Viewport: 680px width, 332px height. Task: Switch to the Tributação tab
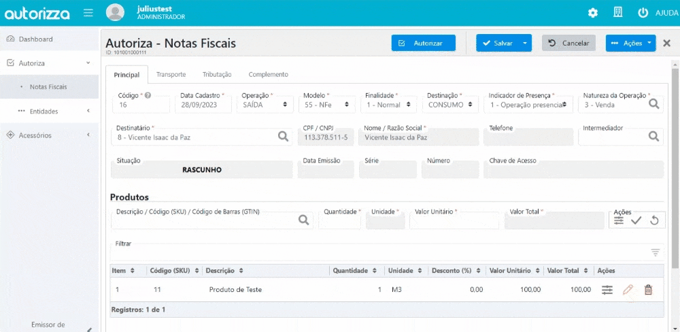217,74
